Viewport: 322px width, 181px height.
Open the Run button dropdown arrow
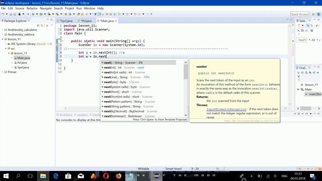pyautogui.click(x=45, y=14)
